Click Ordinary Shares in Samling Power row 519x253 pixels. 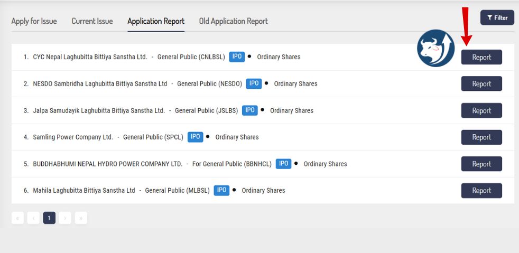coord(237,137)
